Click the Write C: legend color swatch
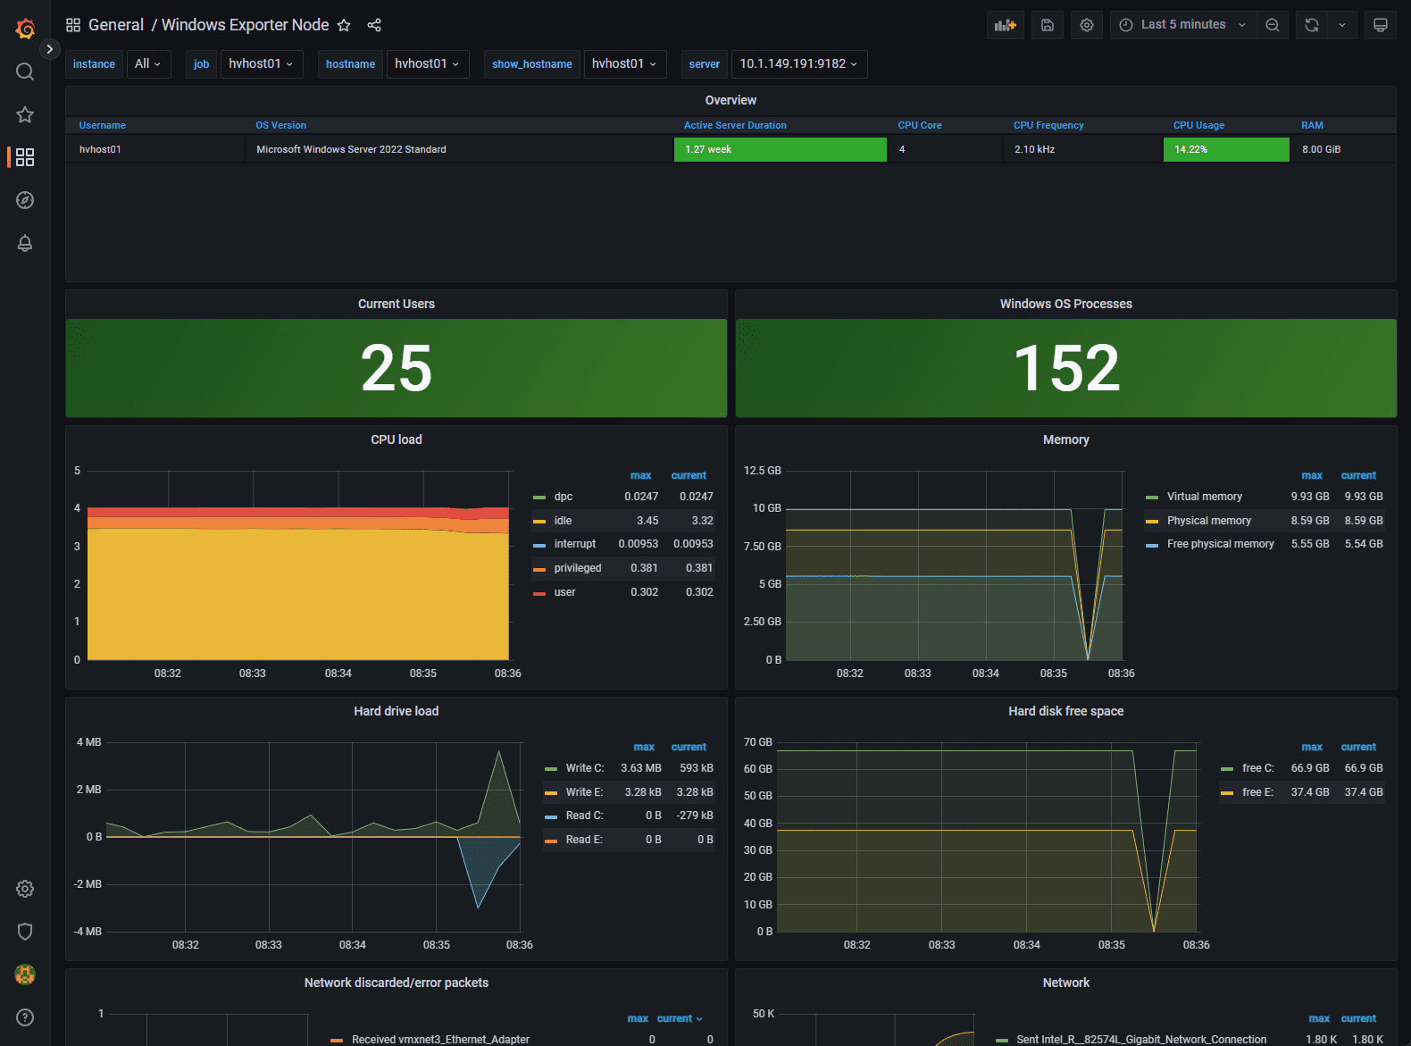 pos(551,768)
